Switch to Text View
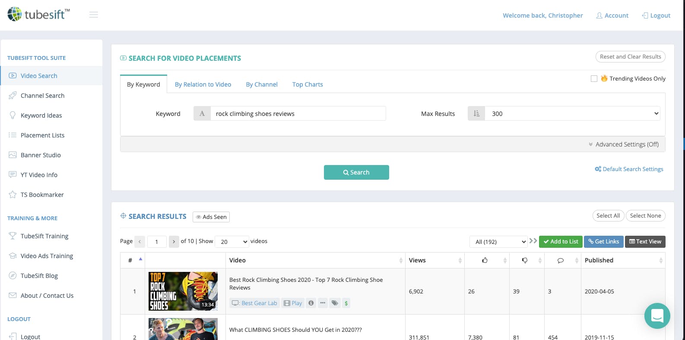This screenshot has height=340, width=685. (645, 242)
